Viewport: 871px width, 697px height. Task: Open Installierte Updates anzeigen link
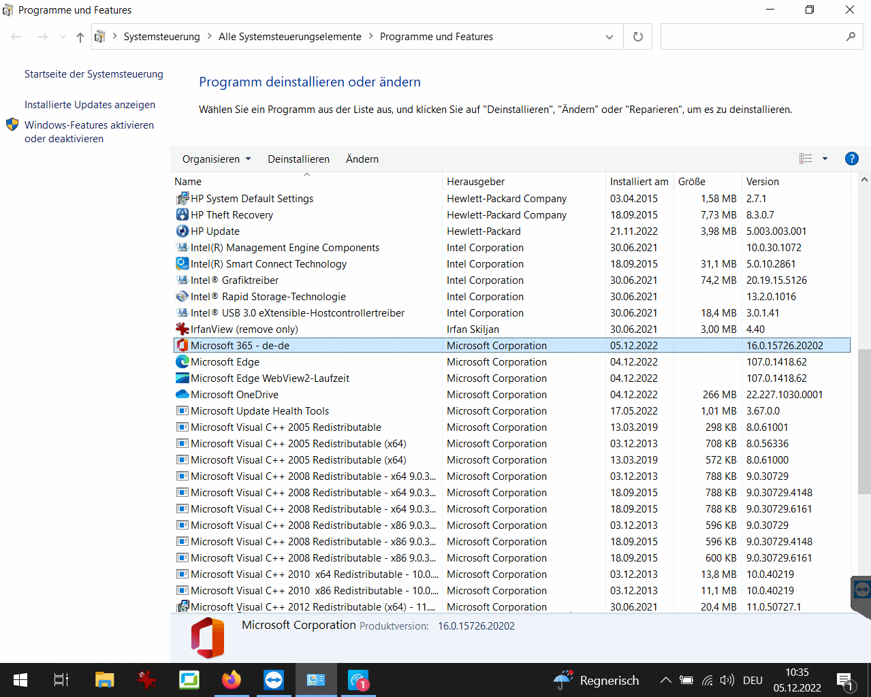pos(90,105)
